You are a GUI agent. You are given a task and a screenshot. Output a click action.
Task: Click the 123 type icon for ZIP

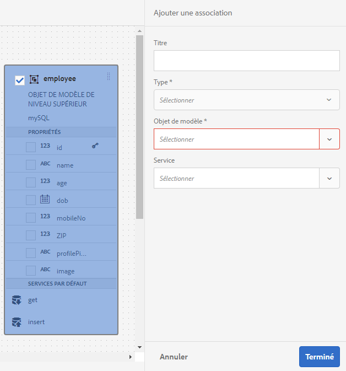coord(45,234)
